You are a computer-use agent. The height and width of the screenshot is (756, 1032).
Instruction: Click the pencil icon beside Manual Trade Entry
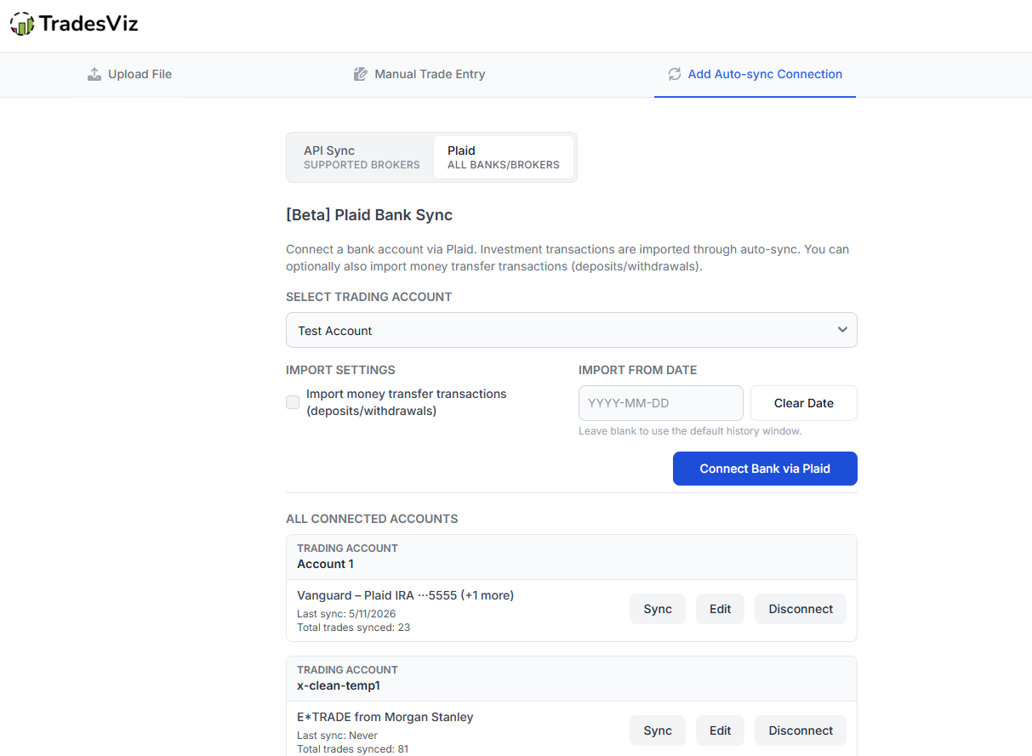(x=361, y=74)
